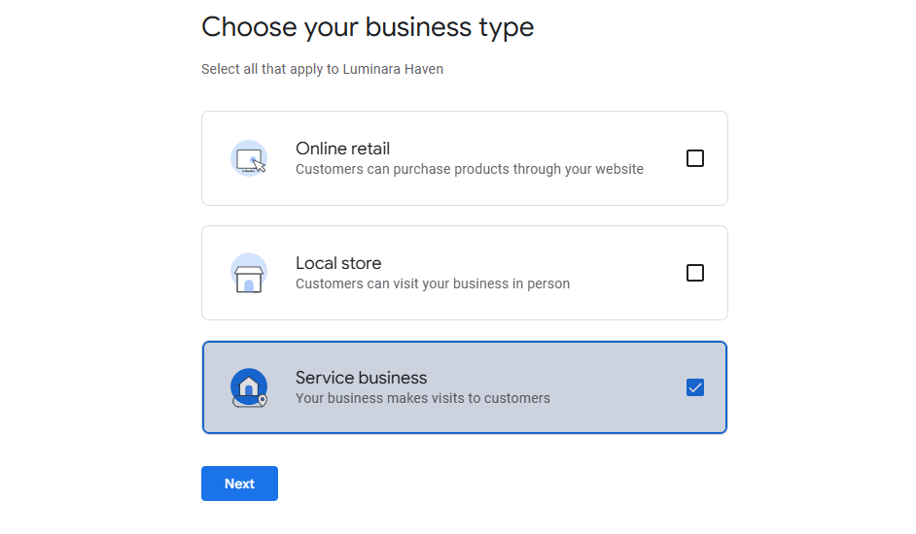This screenshot has width=916, height=534.
Task: Select the Online retail title text
Action: click(342, 149)
